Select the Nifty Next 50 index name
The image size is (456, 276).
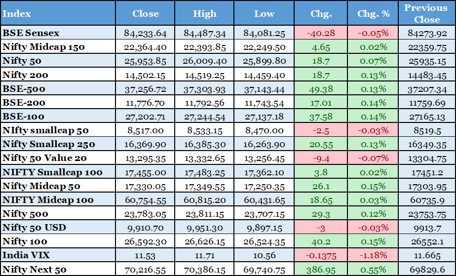pyautogui.click(x=35, y=270)
